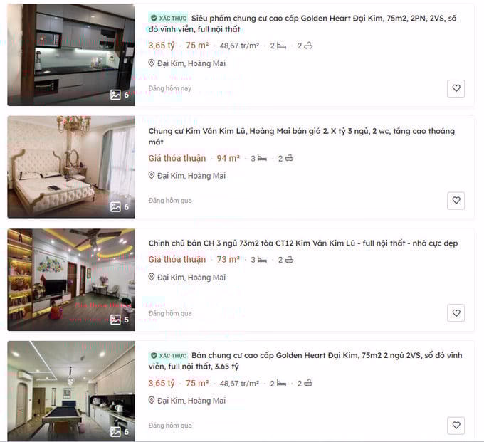Open photo count icon on bedroom thumbnail
Viewport: 484px width, 442px height.
click(x=115, y=207)
